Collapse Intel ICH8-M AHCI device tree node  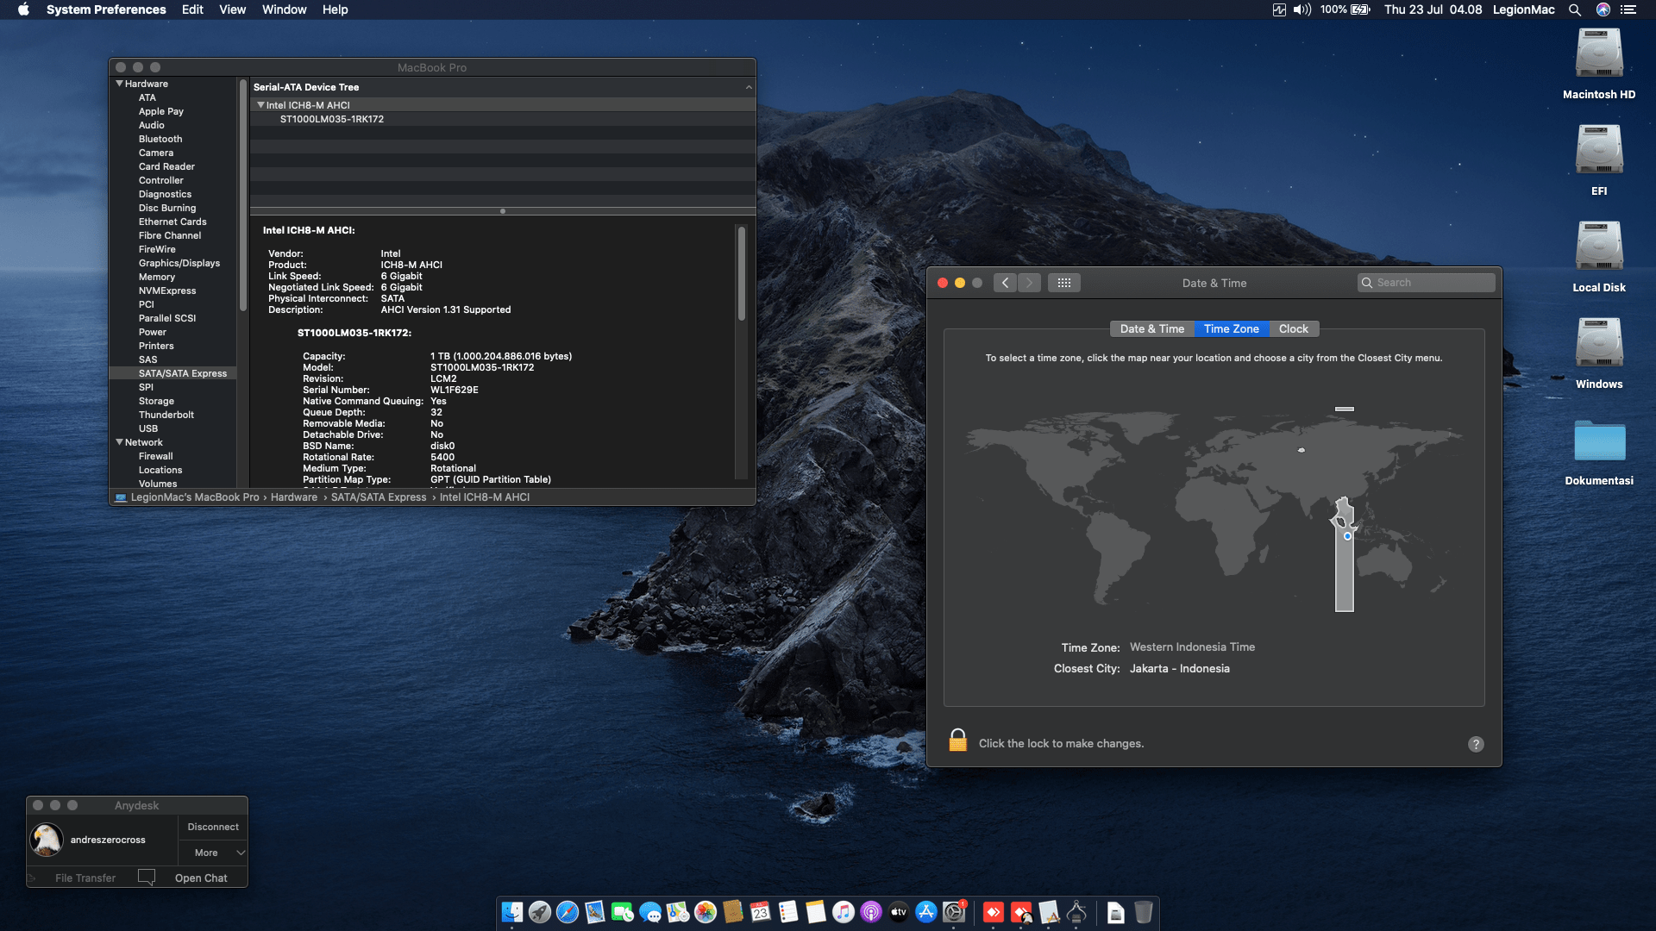[x=260, y=105]
